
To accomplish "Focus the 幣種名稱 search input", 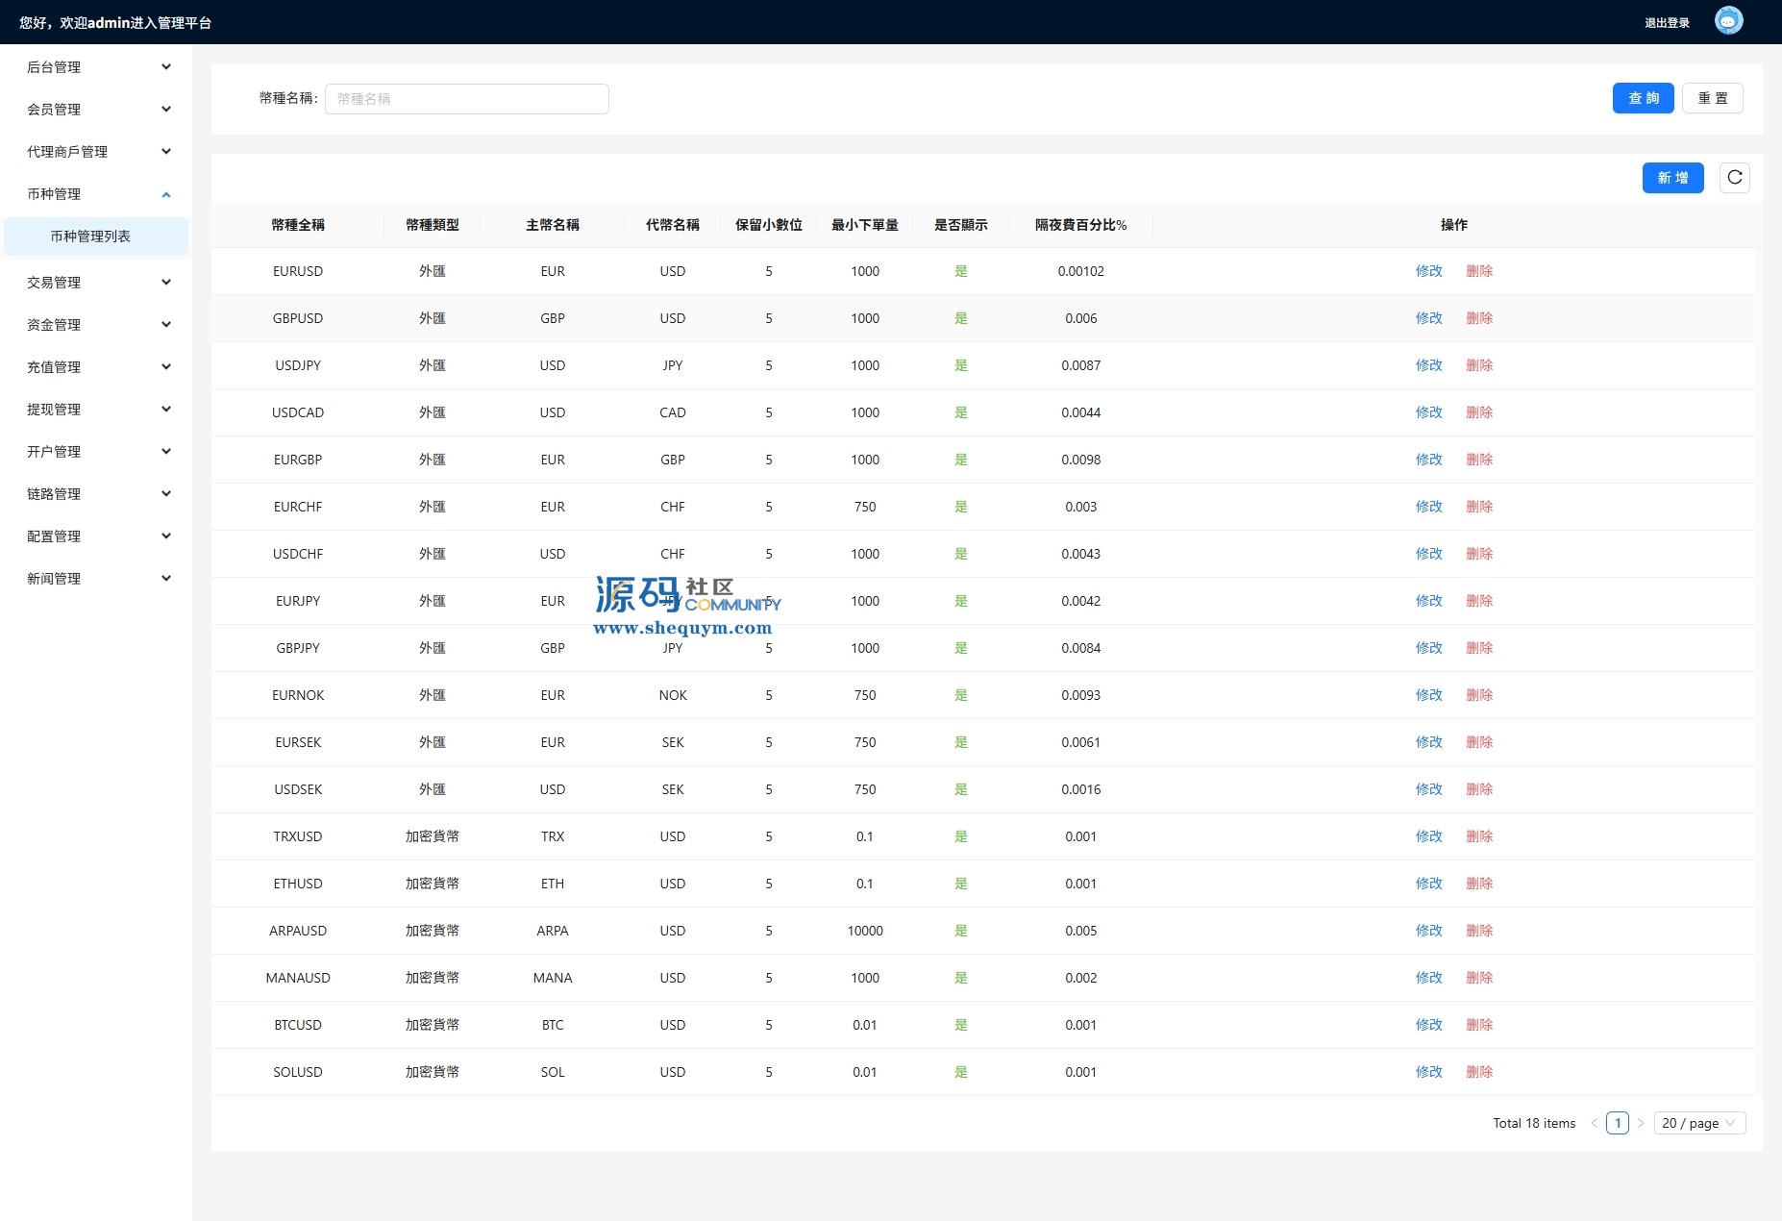I will 466,99.
